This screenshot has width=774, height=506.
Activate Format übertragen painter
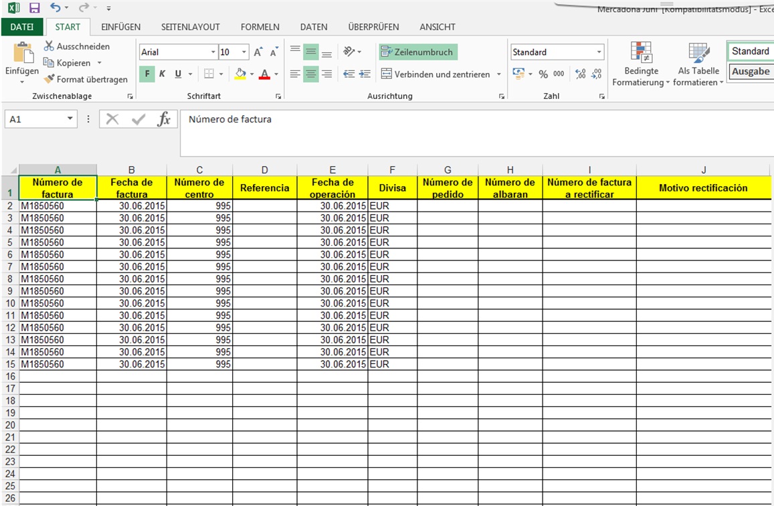coord(86,79)
